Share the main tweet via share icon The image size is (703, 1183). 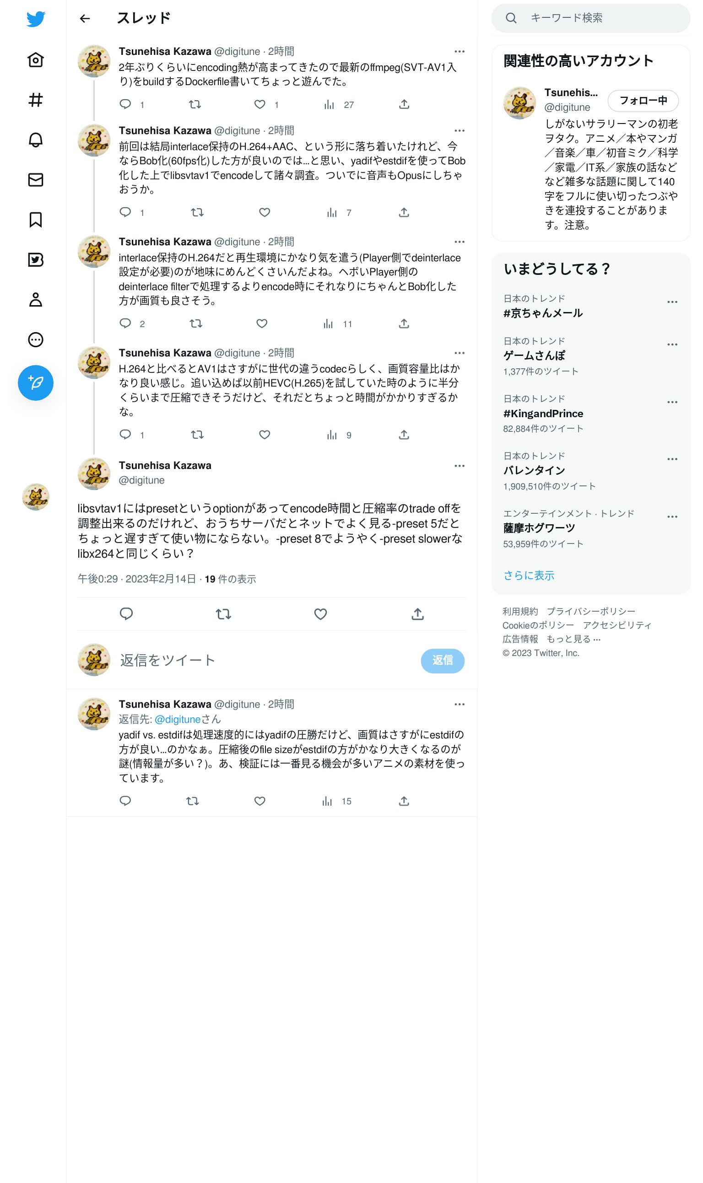tap(417, 614)
